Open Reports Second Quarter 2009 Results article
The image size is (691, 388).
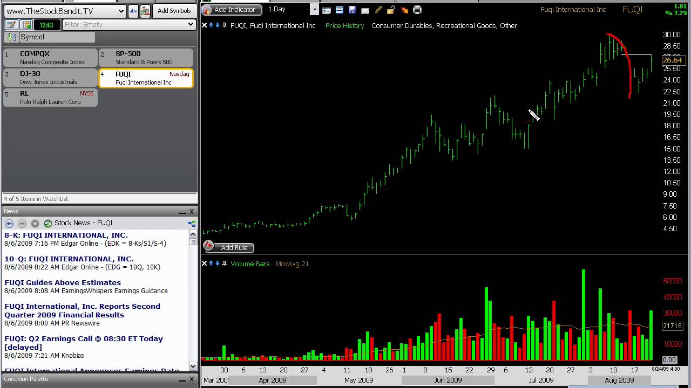[x=82, y=311]
